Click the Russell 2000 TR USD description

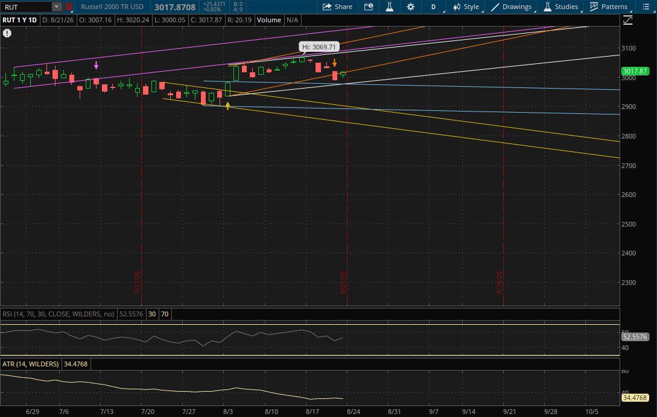[112, 7]
